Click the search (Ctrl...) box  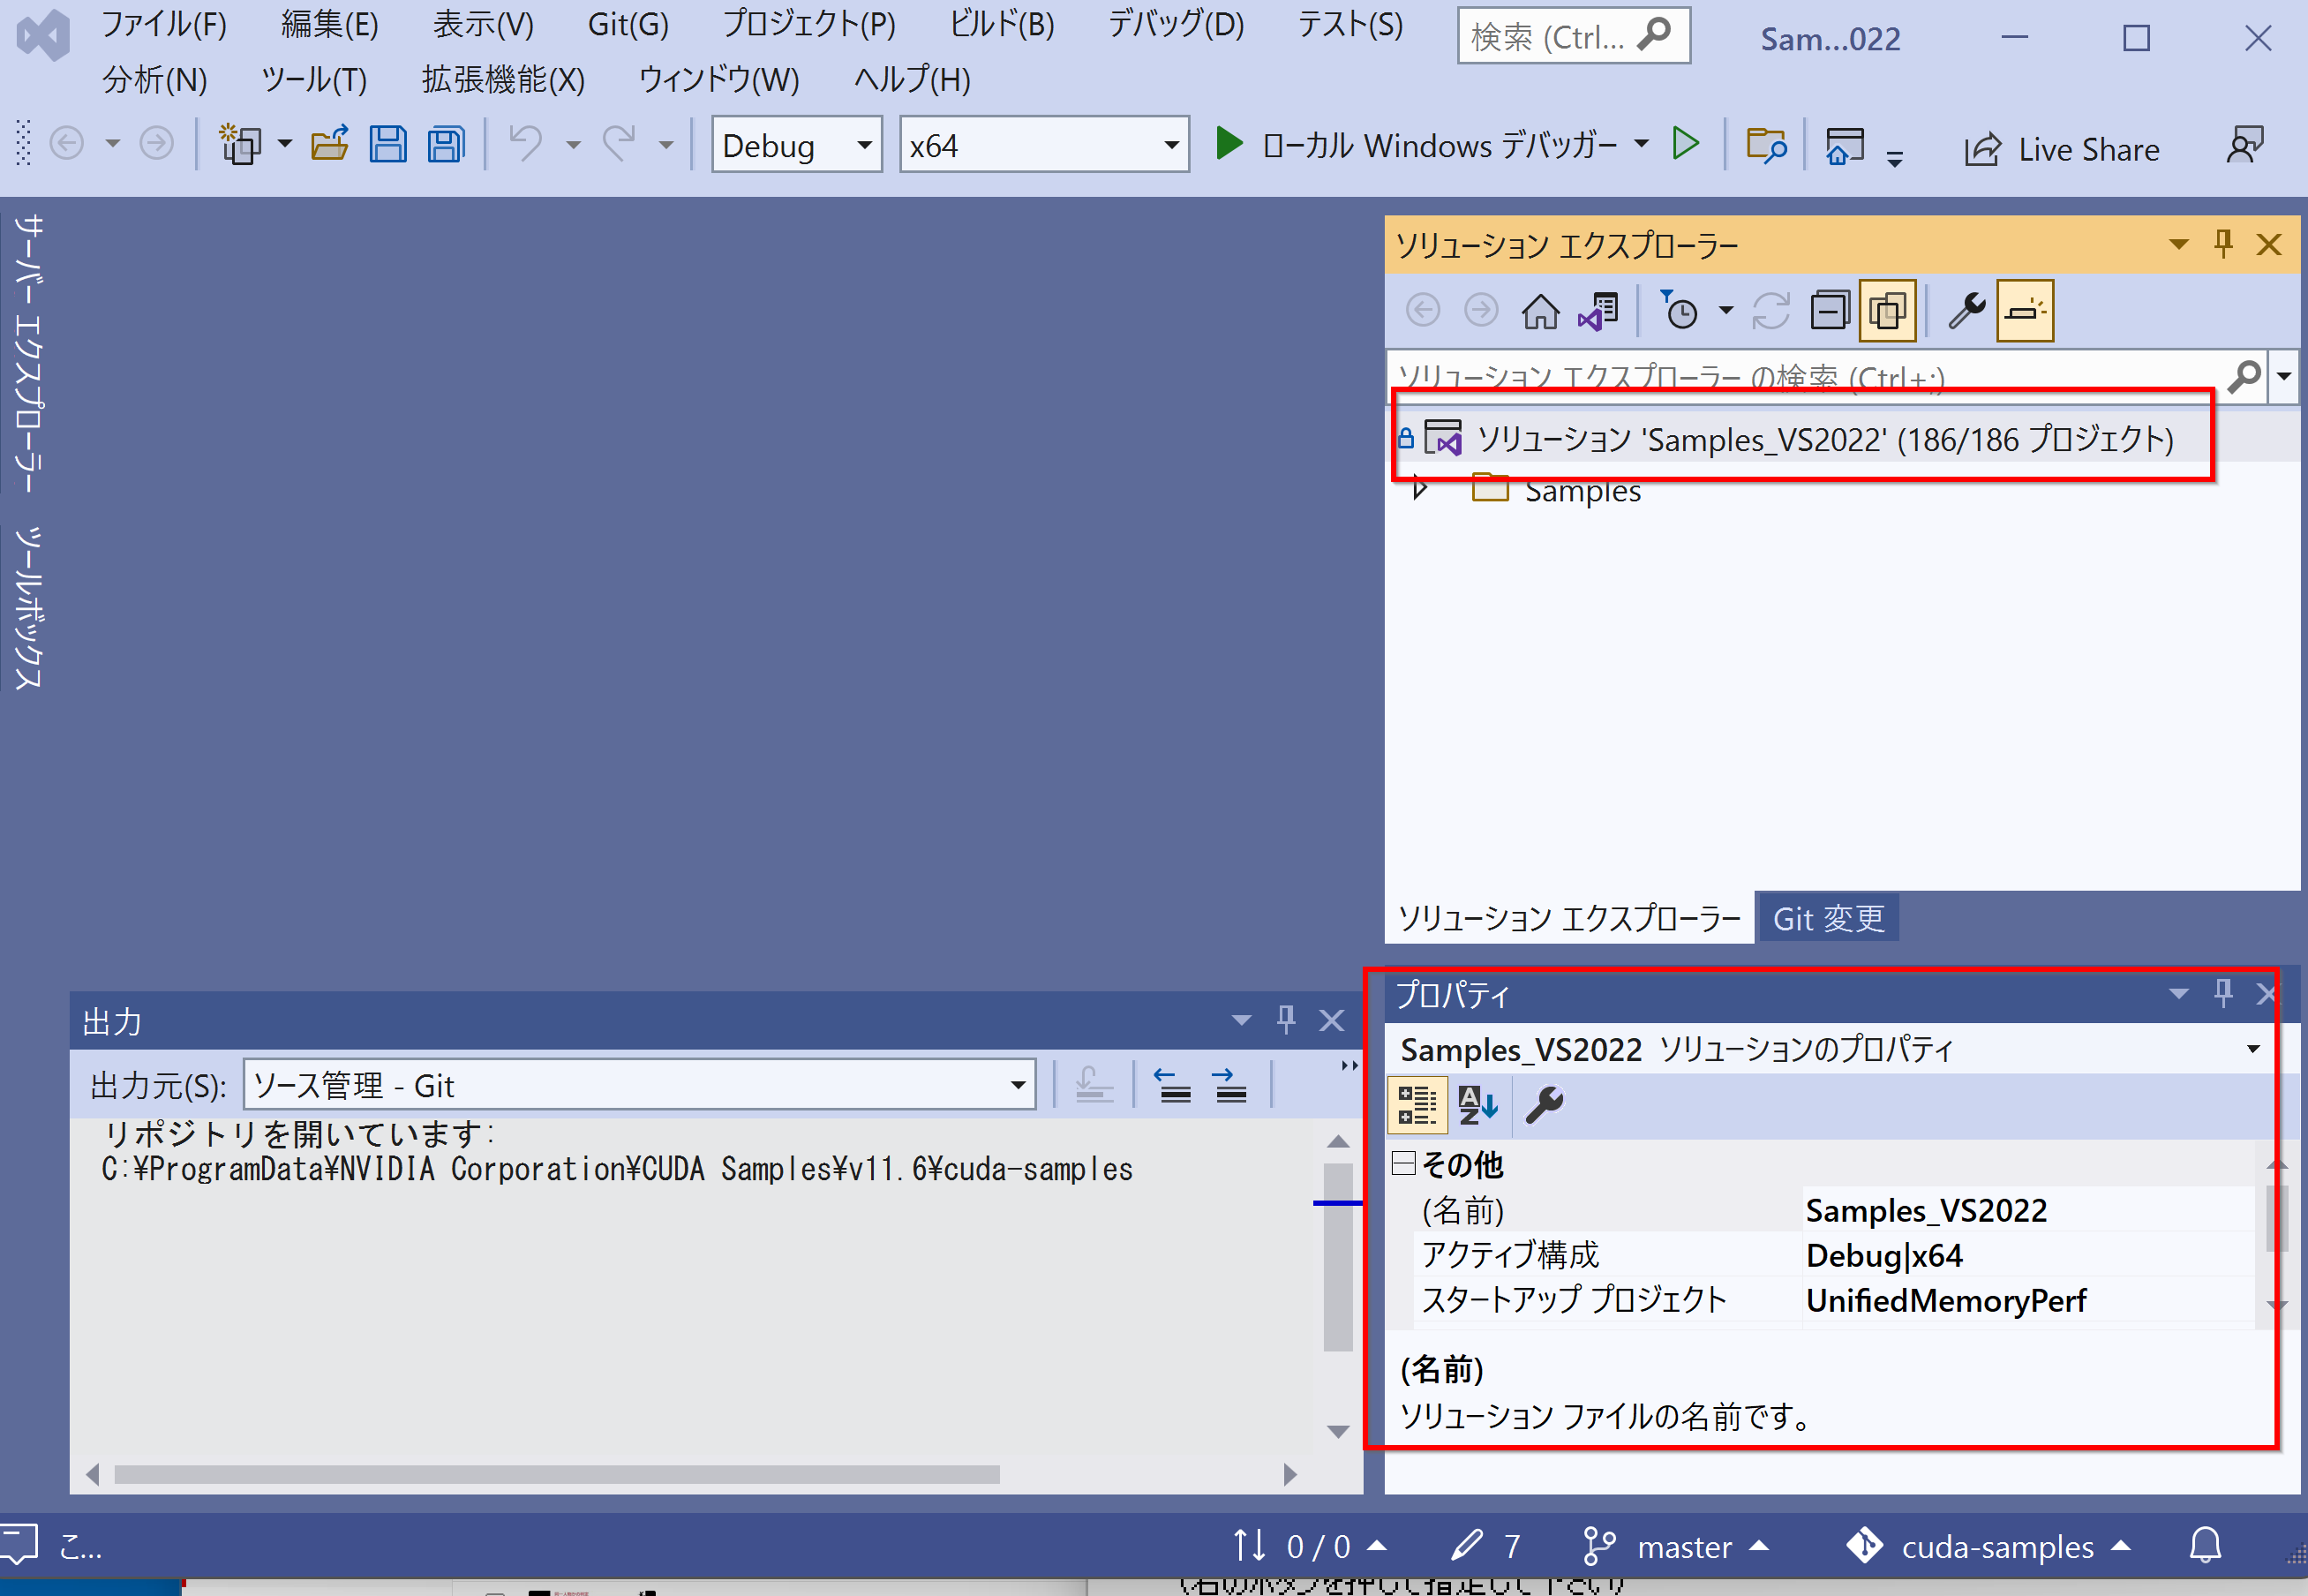point(1574,36)
